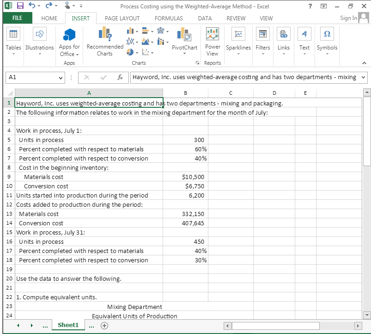
Task: Switch to the DATA tab
Action: [204, 18]
